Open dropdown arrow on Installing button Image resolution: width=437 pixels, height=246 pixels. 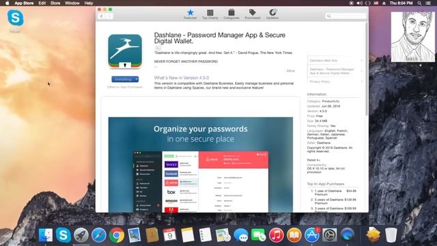point(137,79)
